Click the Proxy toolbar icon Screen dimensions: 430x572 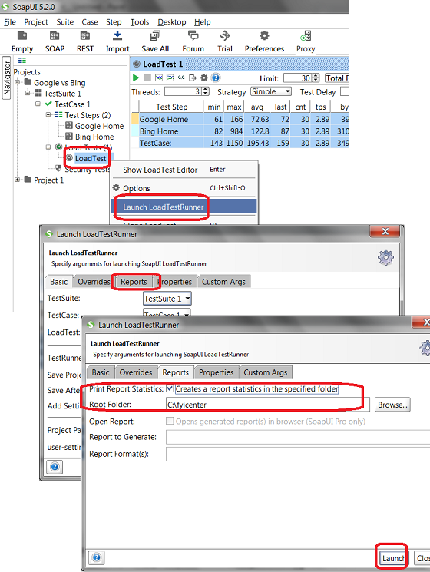click(x=306, y=36)
